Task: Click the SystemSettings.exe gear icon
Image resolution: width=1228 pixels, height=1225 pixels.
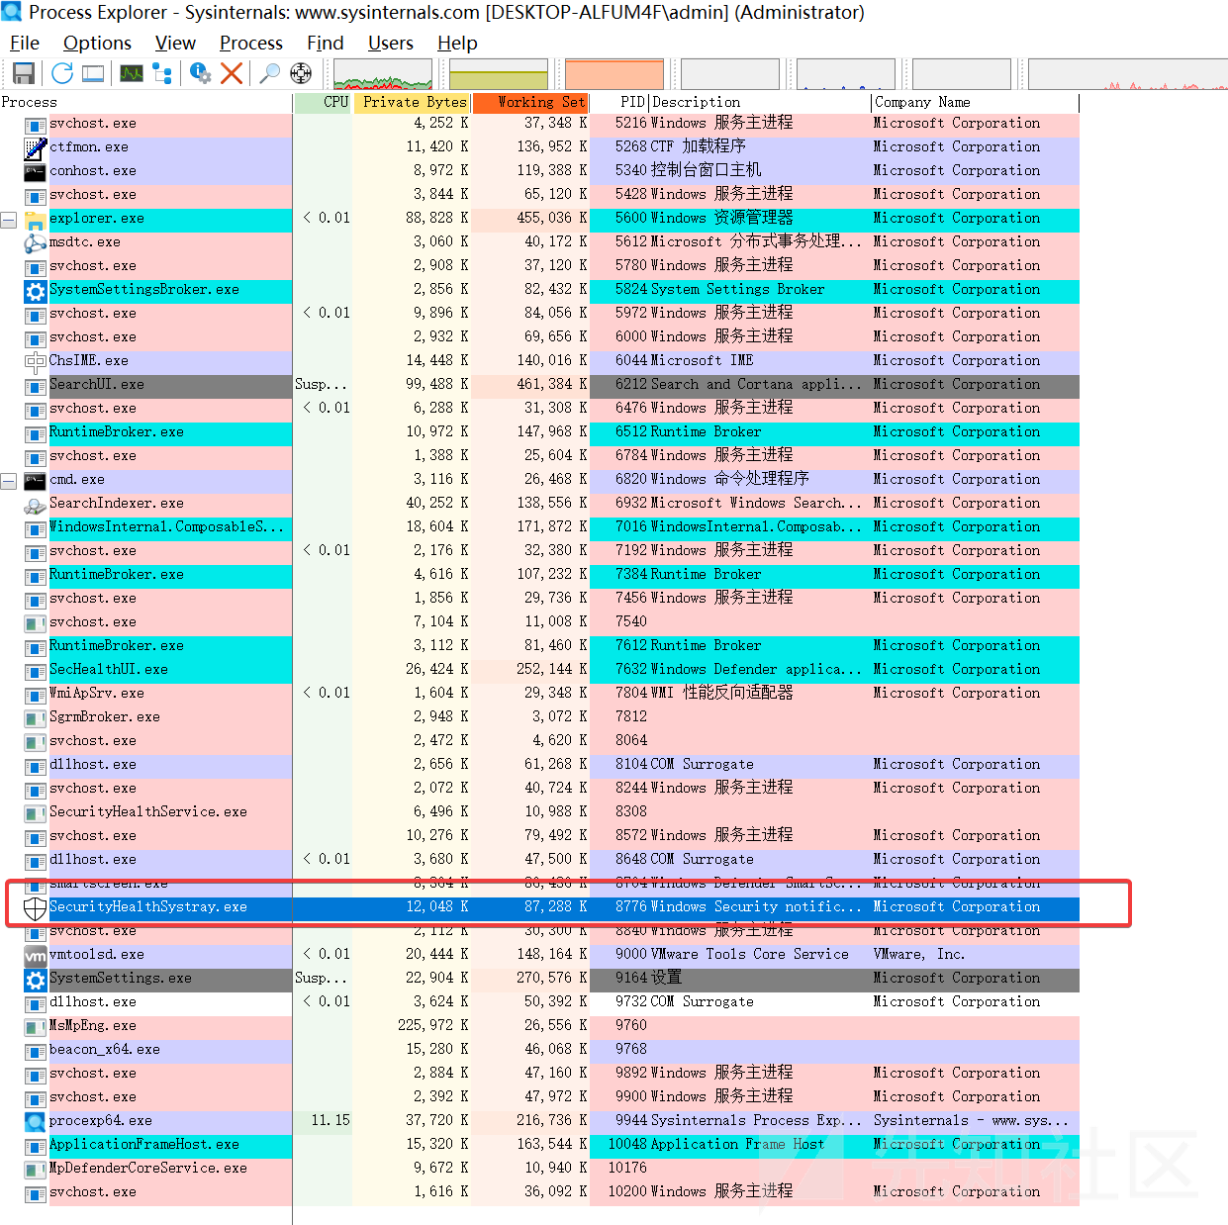Action: [x=36, y=980]
